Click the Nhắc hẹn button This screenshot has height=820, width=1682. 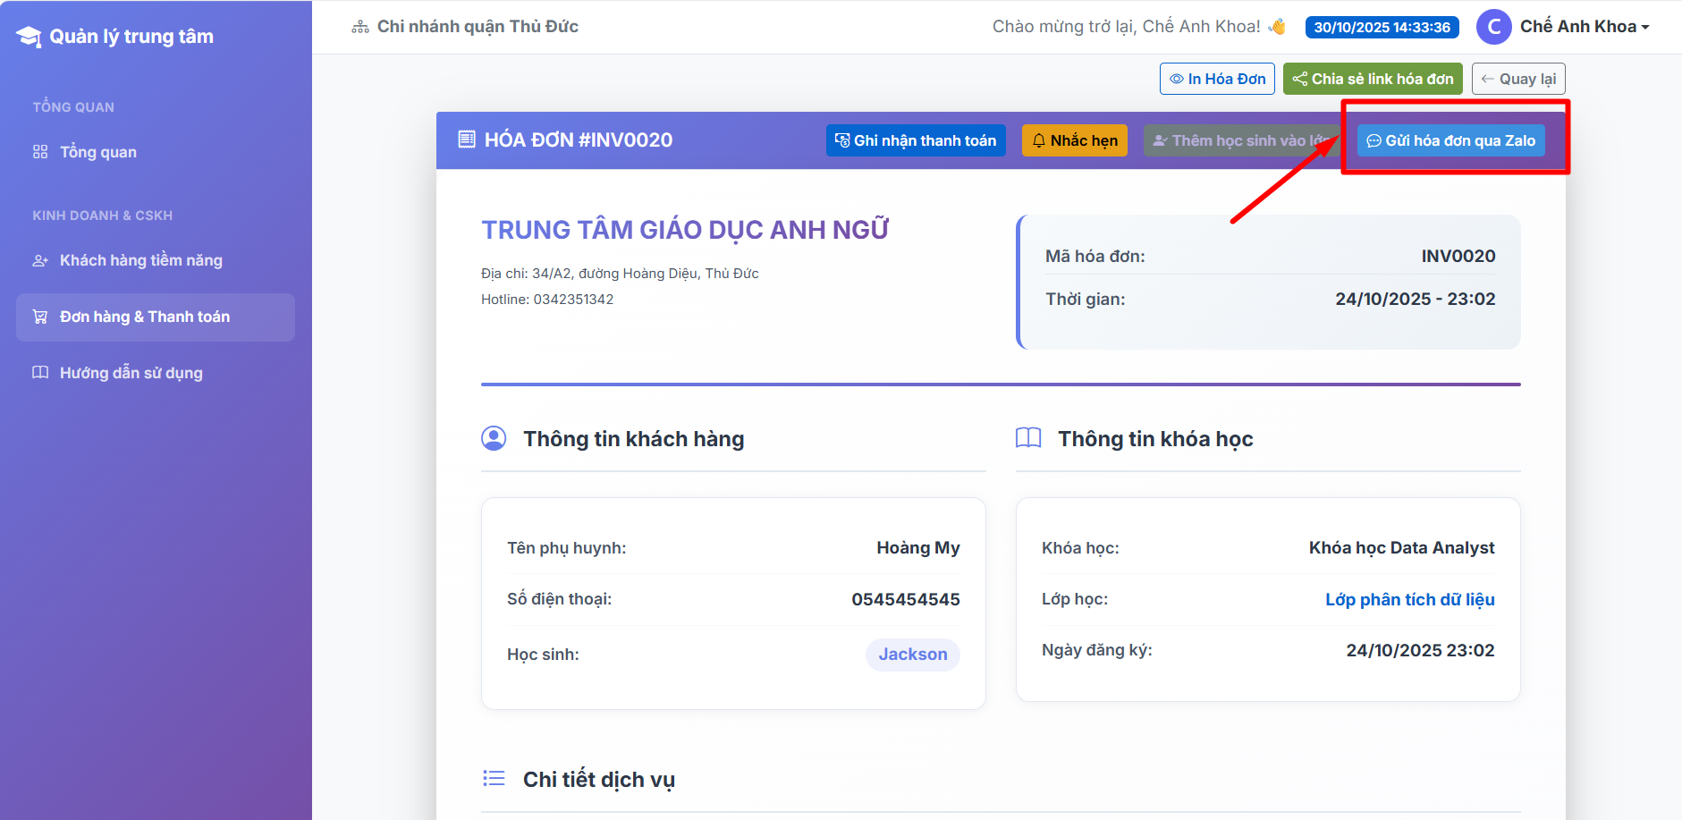pos(1074,140)
